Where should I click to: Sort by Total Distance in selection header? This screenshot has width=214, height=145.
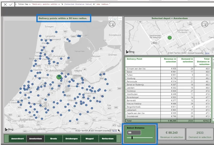tap(203, 62)
